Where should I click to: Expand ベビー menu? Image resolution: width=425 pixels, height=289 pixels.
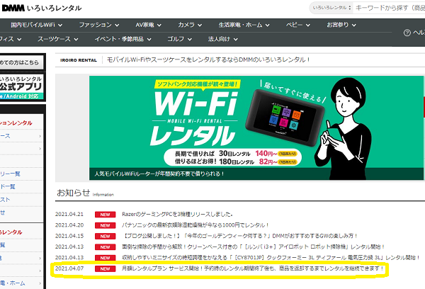(x=298, y=25)
